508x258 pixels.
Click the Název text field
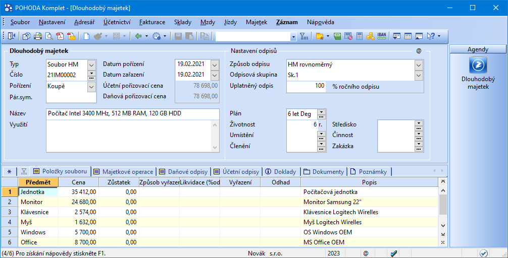point(133,113)
